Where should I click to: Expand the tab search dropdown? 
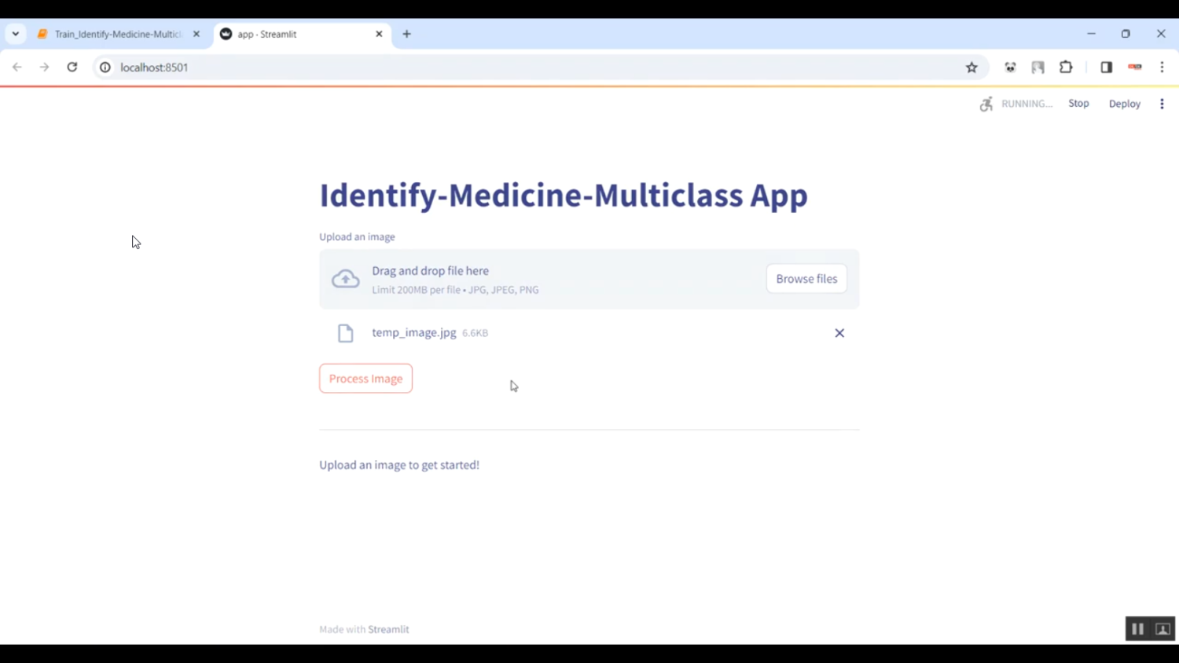pyautogui.click(x=16, y=35)
